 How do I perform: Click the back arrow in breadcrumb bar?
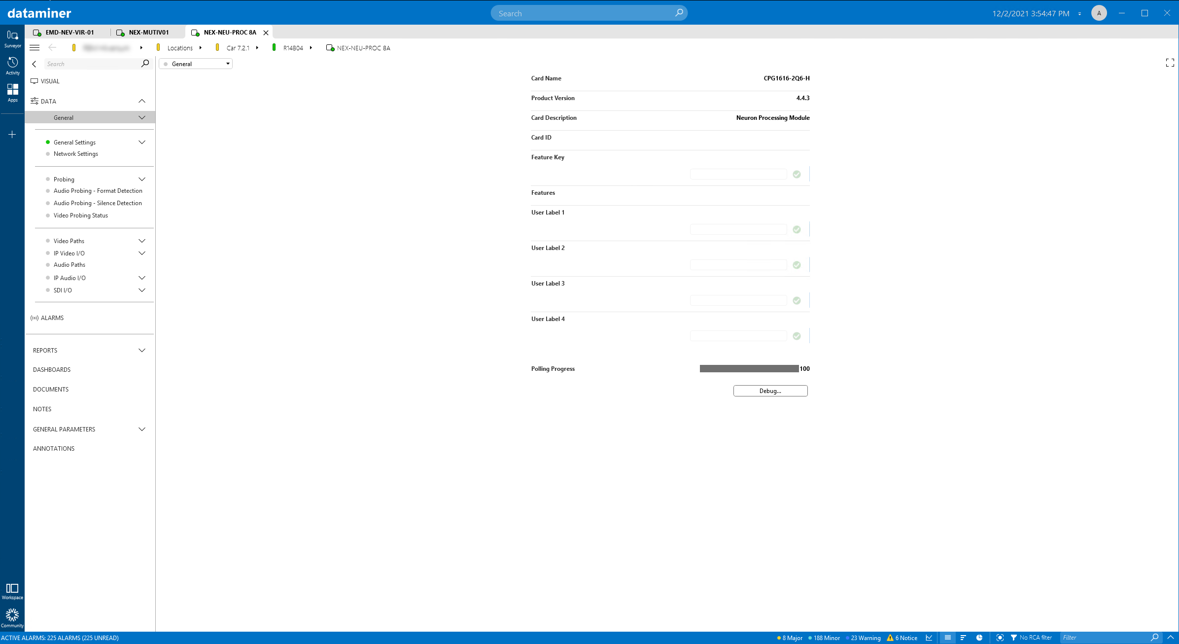52,48
